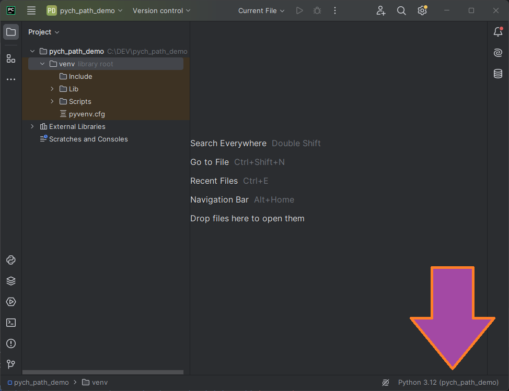
Task: Run the current file
Action: tap(299, 10)
